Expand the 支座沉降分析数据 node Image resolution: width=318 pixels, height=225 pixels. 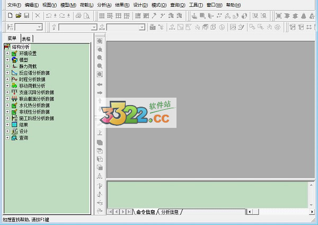pos(7,92)
